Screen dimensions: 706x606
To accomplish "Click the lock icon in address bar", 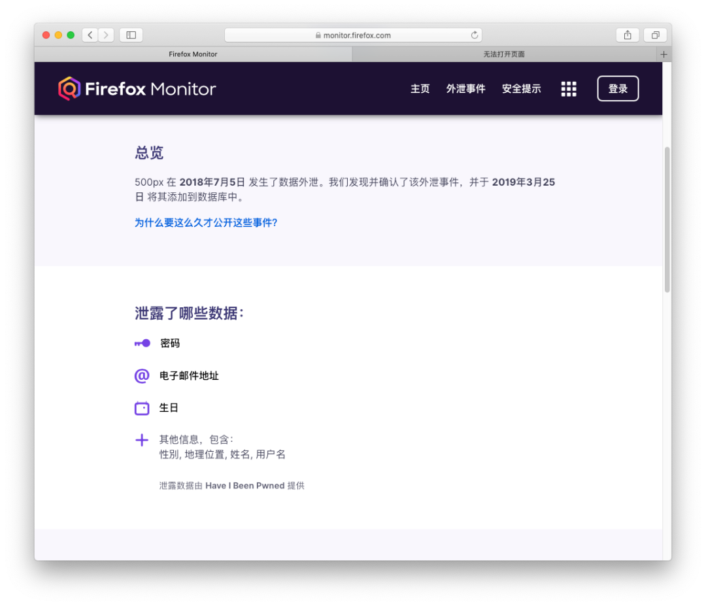I will 318,35.
